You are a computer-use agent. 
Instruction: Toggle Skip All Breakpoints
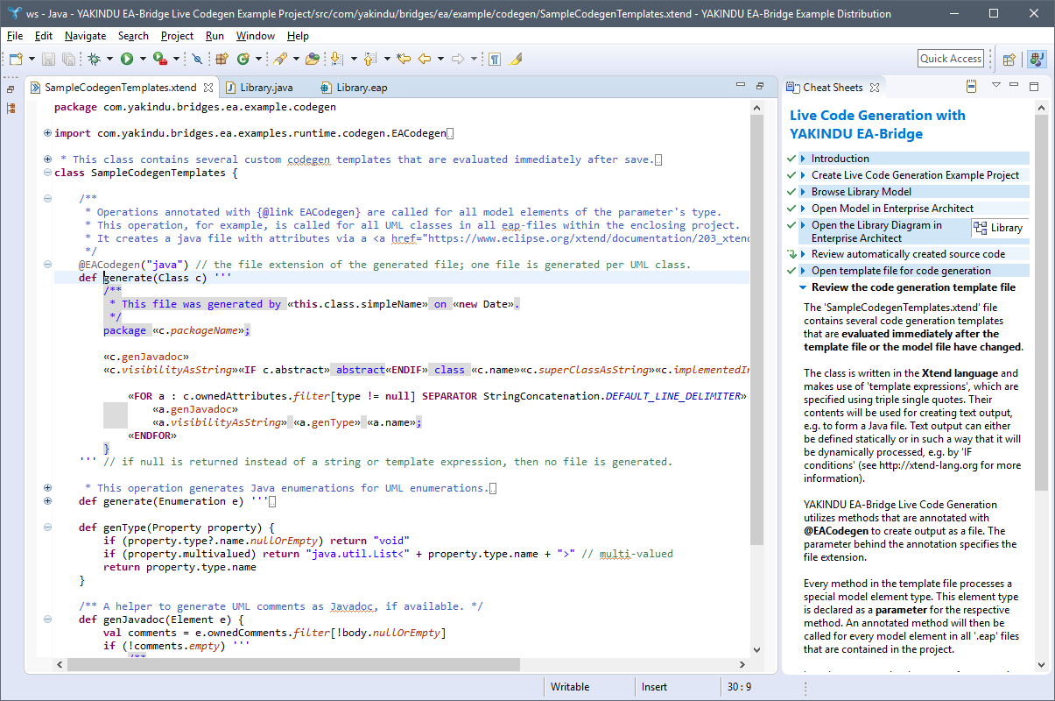(197, 59)
